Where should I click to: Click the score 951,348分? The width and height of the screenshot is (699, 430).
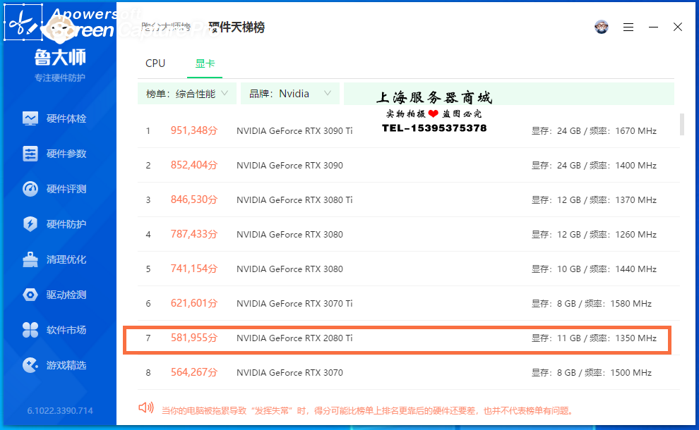[194, 130]
